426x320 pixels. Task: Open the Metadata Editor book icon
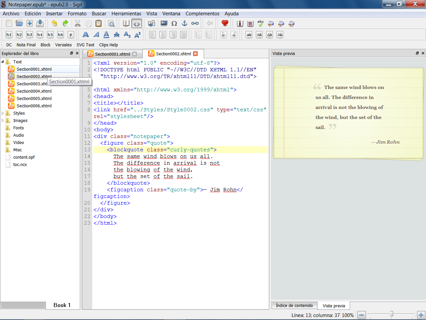click(240, 24)
